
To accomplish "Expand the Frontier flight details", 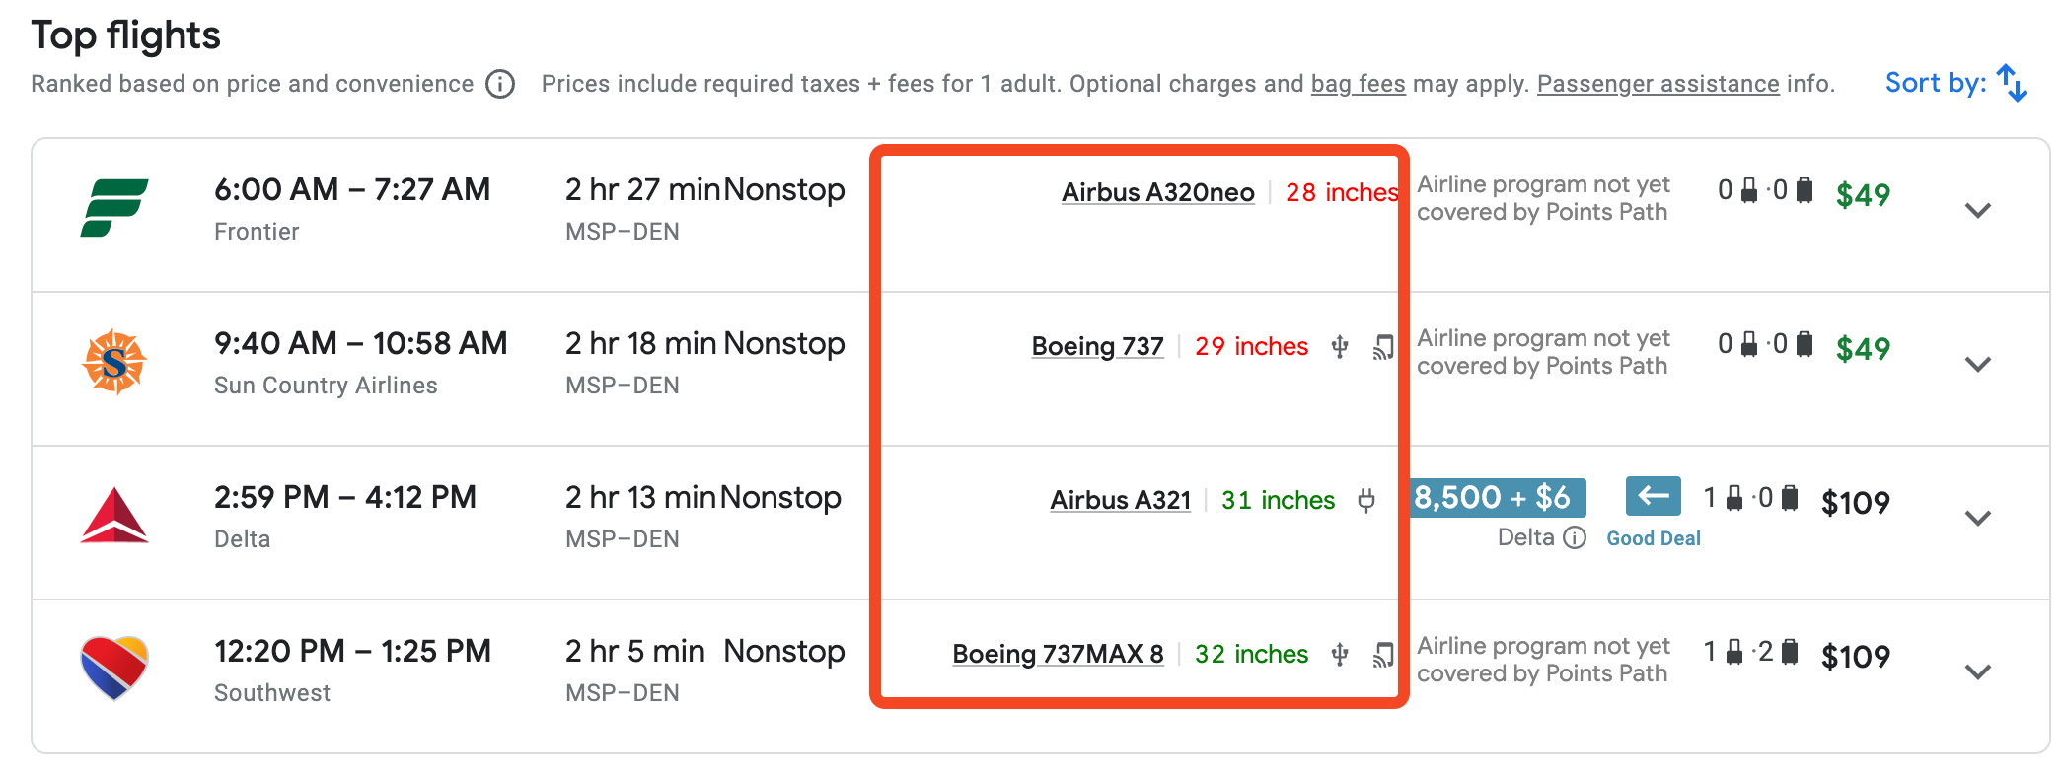I will point(1978,210).
